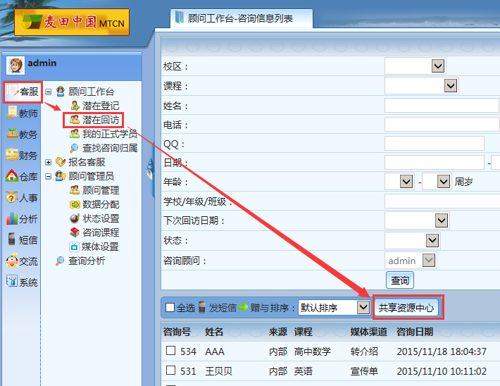Click the 咨询课程 books icon
The height and width of the screenshot is (386, 500).
point(75,232)
